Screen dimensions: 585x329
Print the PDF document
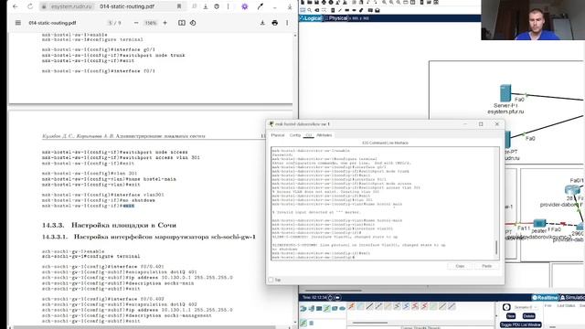275,23
